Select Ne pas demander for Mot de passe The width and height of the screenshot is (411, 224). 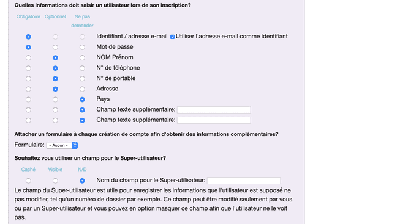point(82,47)
